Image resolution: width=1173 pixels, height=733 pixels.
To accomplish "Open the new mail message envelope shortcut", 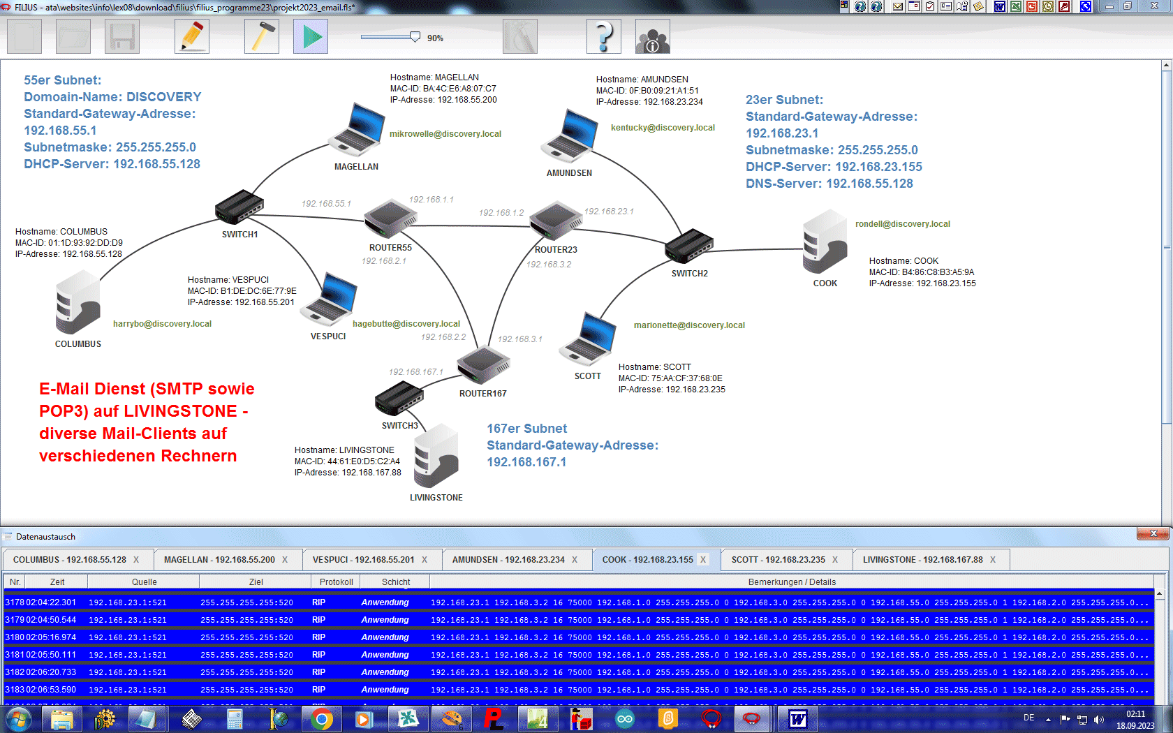I will [x=898, y=6].
